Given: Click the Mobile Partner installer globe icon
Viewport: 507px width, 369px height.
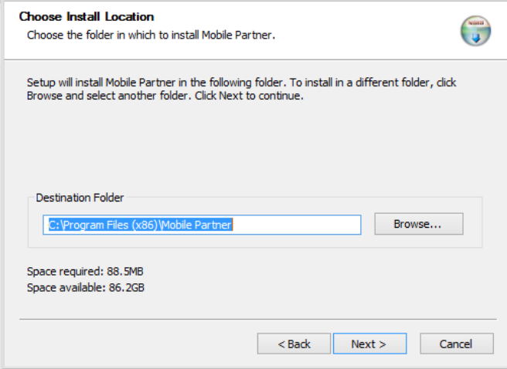Looking at the screenshot, I should tap(475, 29).
